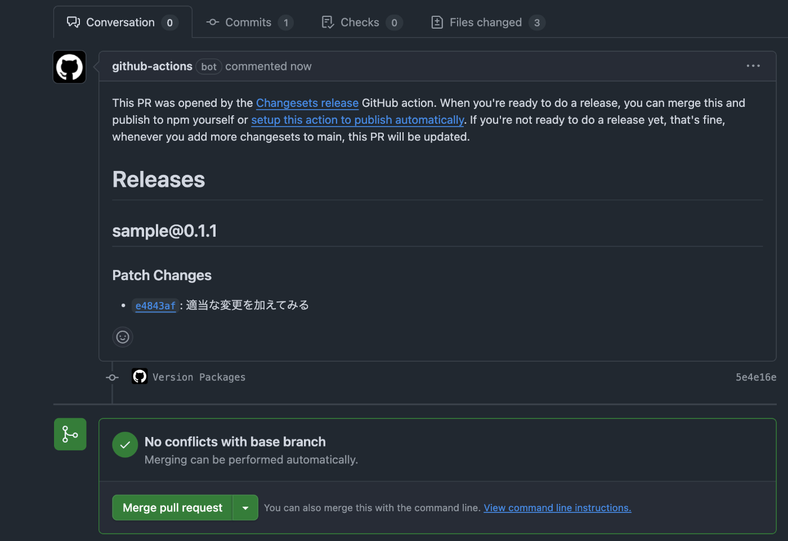
Task: Click the 'No conflicts with base branch' text
Action: (235, 442)
